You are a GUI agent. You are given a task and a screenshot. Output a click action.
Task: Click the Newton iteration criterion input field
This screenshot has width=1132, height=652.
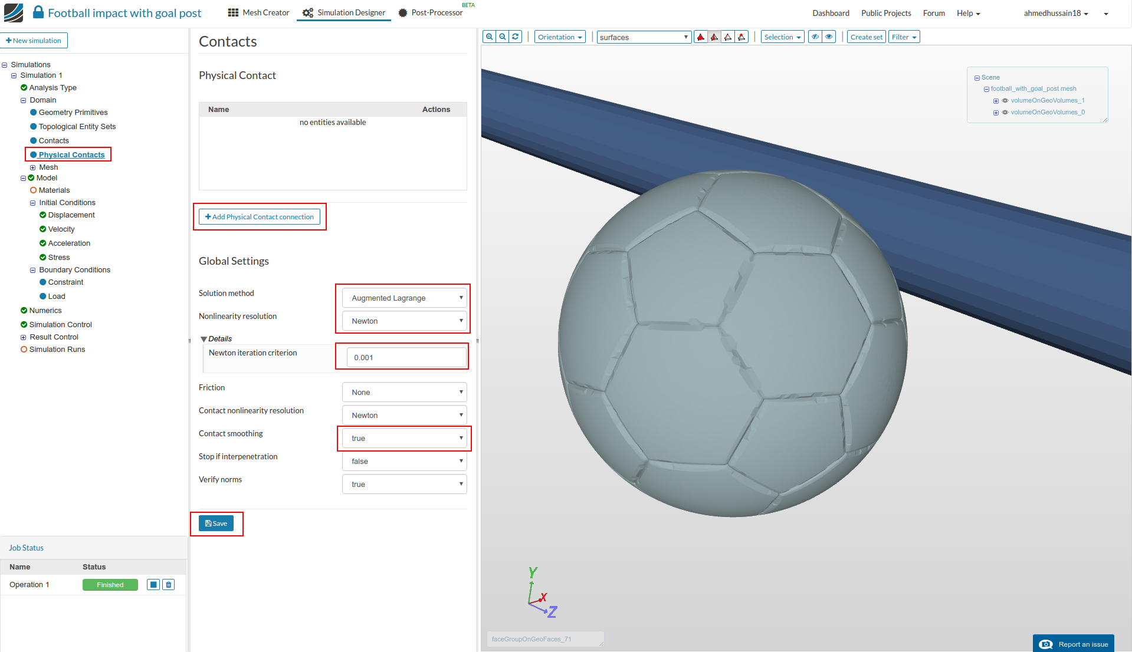[406, 358]
